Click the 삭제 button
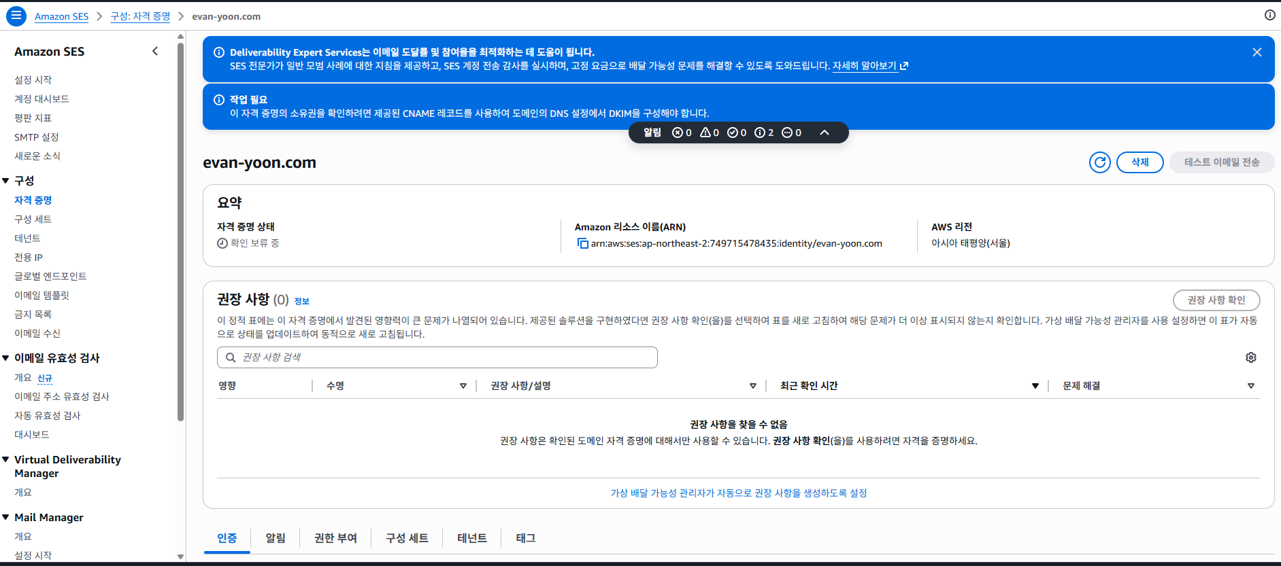This screenshot has height=566, width=1281. coord(1140,162)
